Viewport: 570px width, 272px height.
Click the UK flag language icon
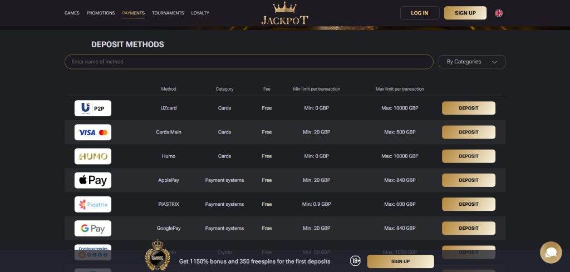click(499, 13)
